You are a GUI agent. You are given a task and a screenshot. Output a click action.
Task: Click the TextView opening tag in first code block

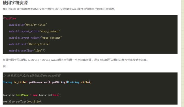point(10,18)
